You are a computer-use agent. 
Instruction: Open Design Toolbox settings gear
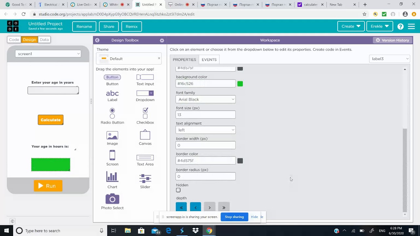coord(162,40)
